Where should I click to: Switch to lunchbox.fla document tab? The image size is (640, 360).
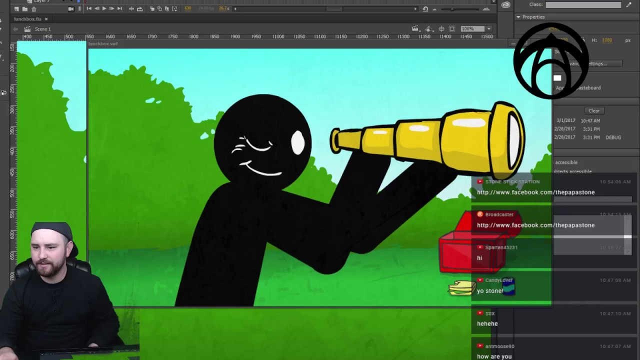(27, 19)
